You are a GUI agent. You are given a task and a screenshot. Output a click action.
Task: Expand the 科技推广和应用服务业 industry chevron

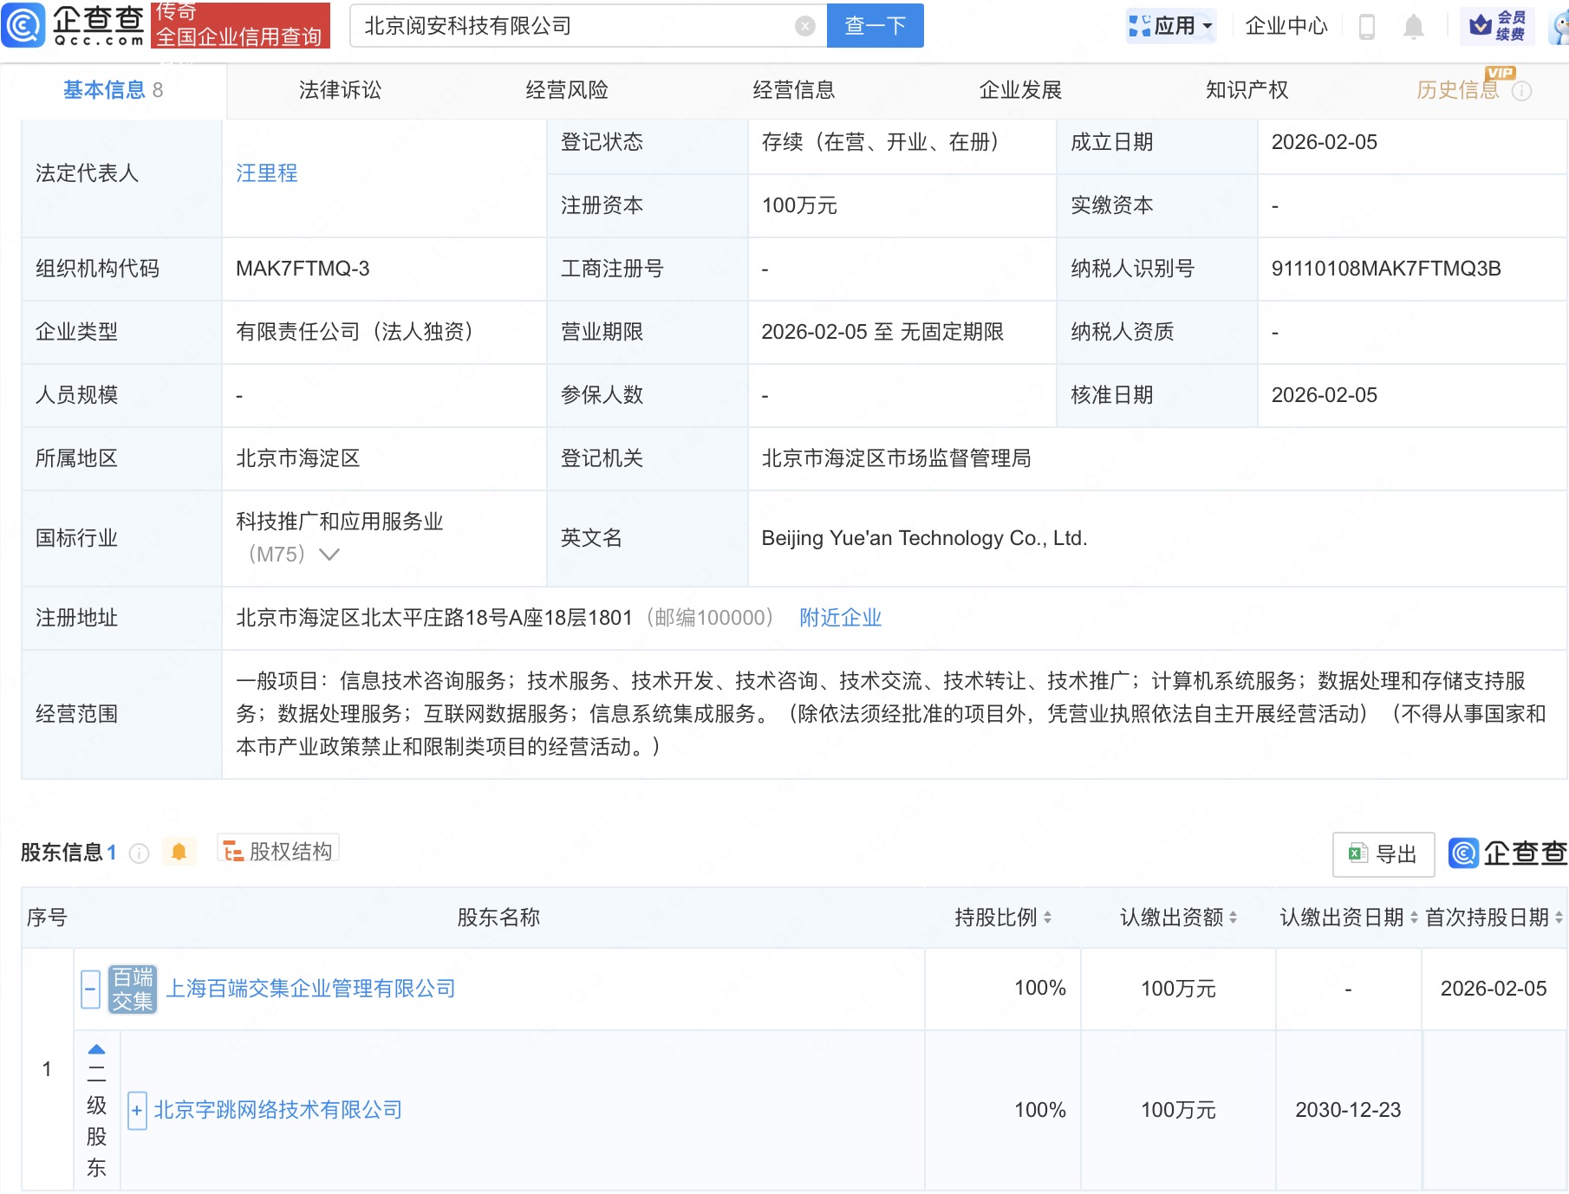(x=329, y=555)
